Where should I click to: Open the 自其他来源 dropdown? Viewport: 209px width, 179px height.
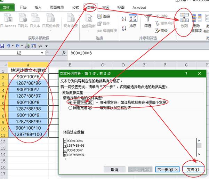[50, 21]
